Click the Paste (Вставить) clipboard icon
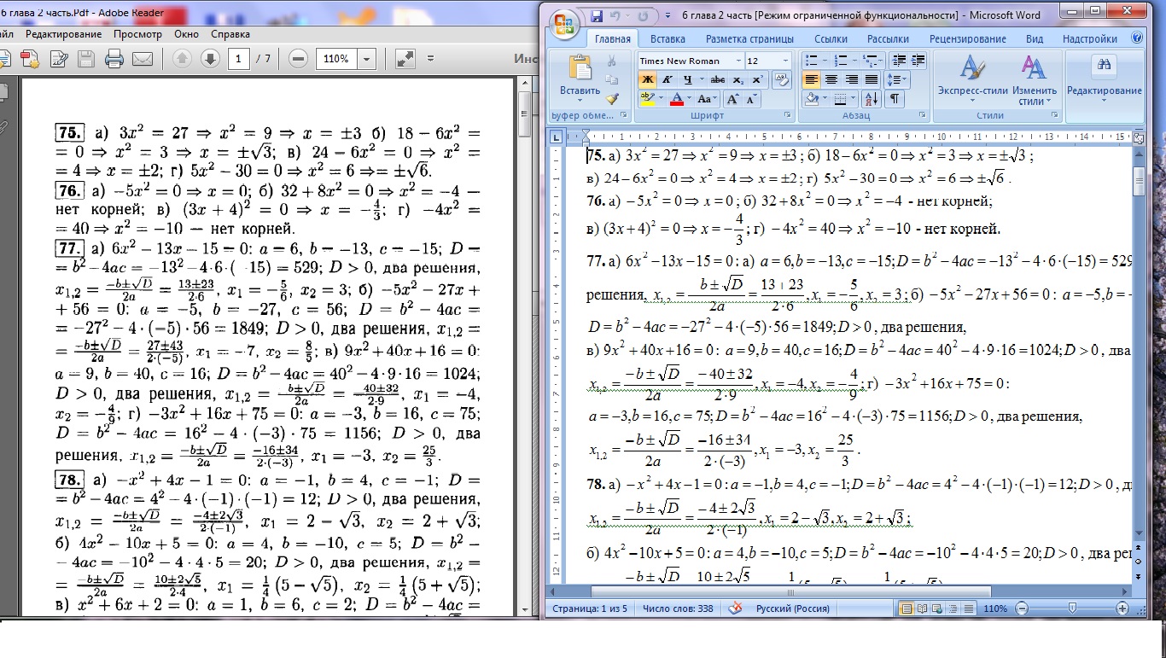The width and height of the screenshot is (1166, 658). [x=580, y=68]
